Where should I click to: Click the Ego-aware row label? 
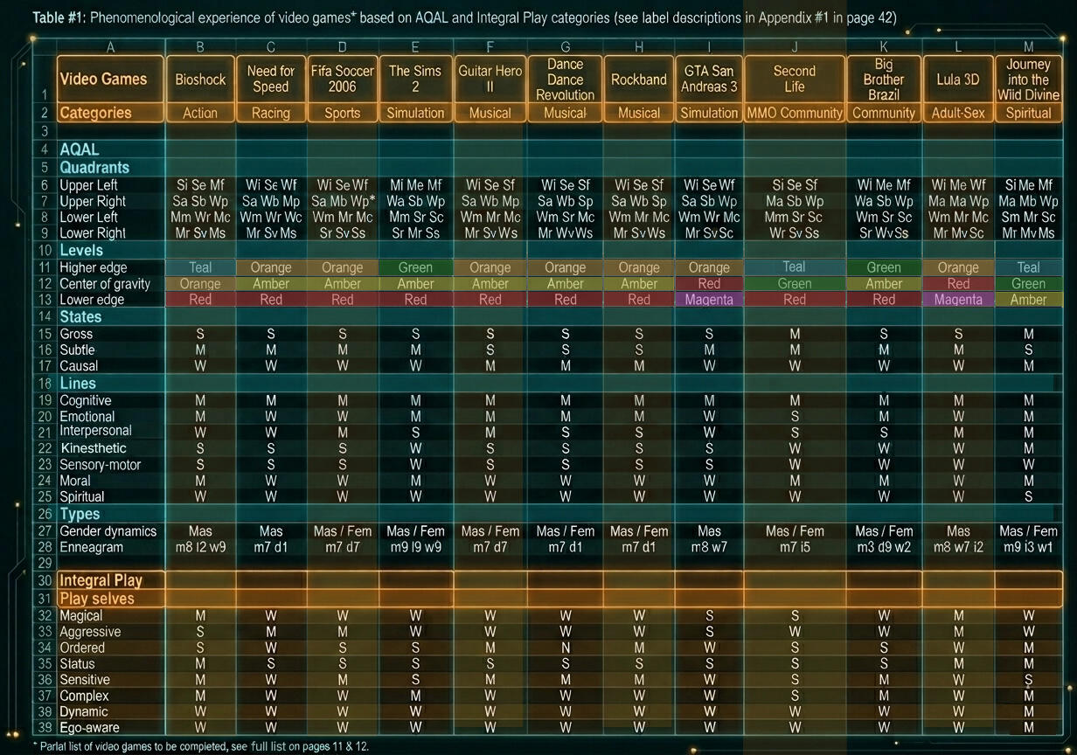coord(89,728)
